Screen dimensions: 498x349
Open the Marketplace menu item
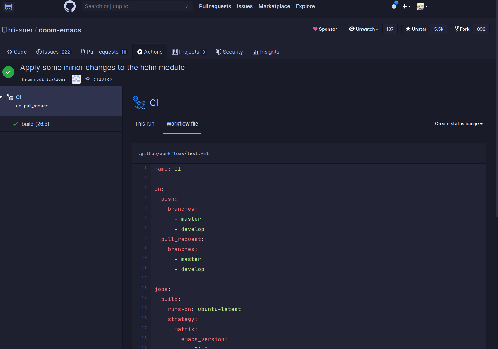tap(274, 6)
